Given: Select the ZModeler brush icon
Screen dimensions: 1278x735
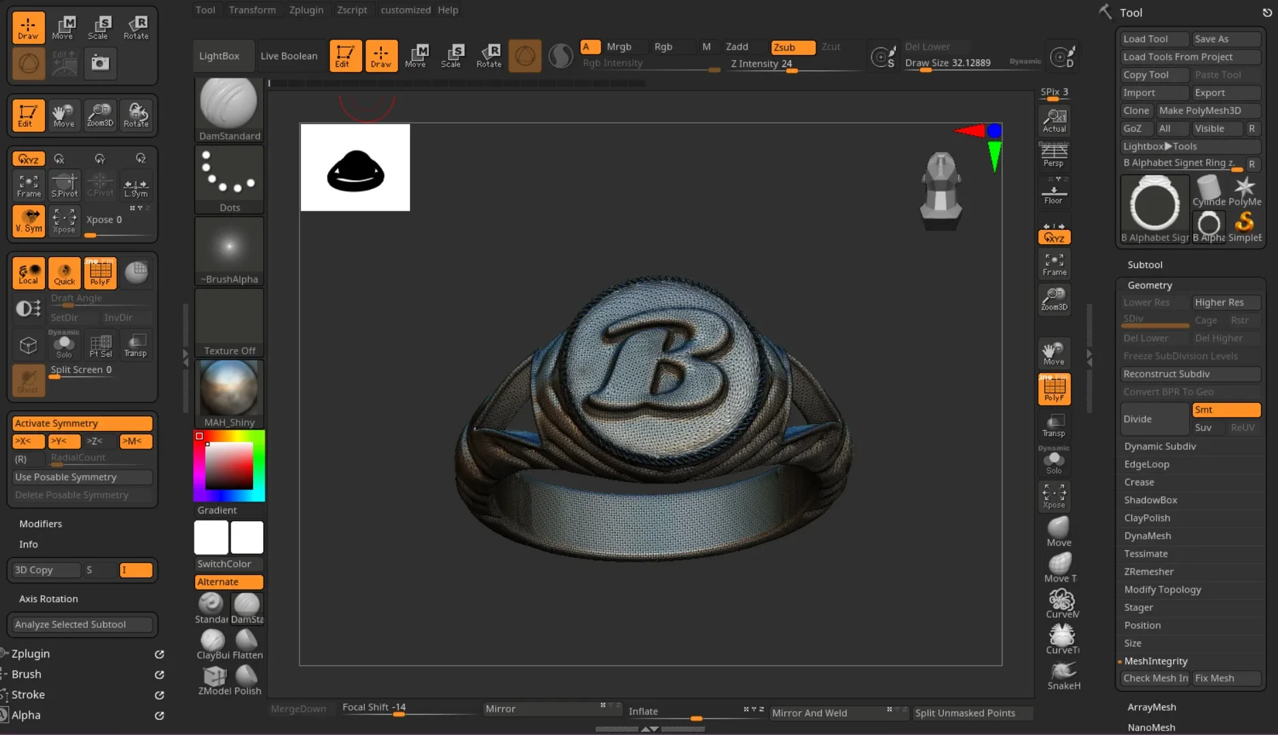Looking at the screenshot, I should coord(213,680).
